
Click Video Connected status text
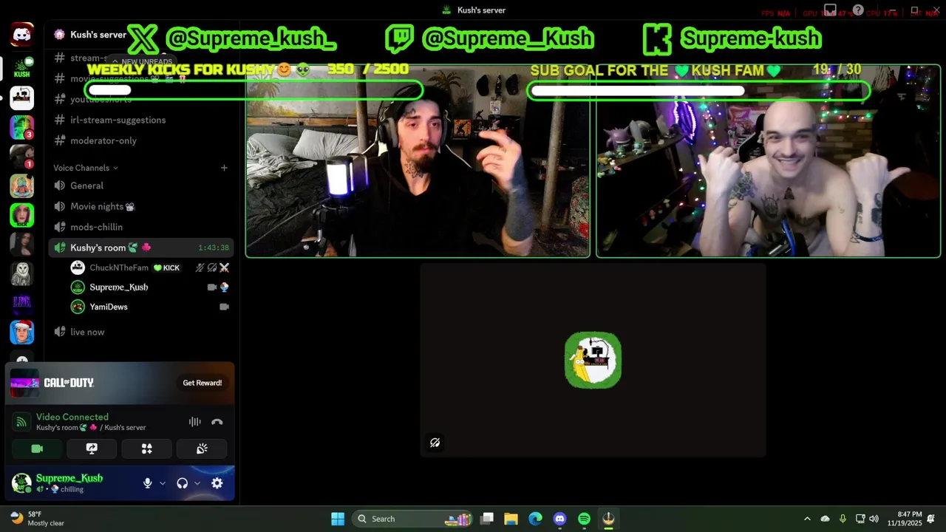72,417
